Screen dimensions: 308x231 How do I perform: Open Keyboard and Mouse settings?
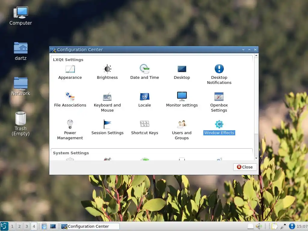click(107, 102)
